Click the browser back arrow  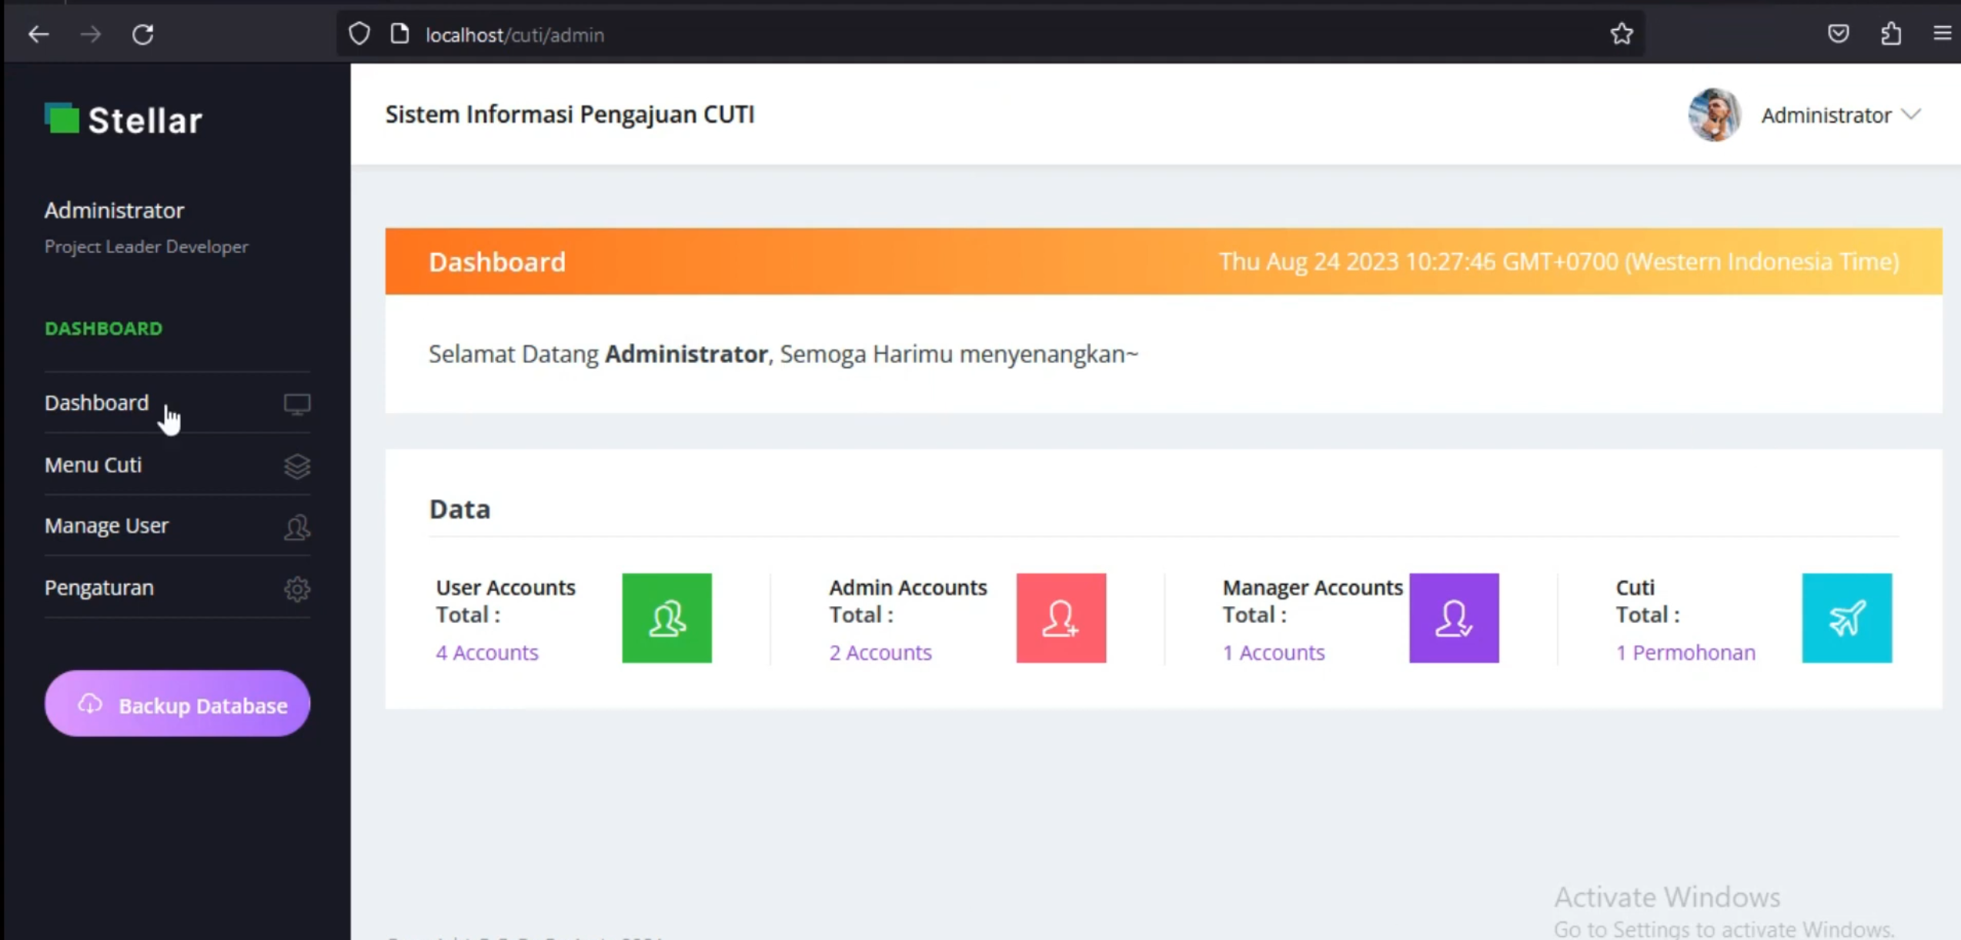click(x=38, y=35)
